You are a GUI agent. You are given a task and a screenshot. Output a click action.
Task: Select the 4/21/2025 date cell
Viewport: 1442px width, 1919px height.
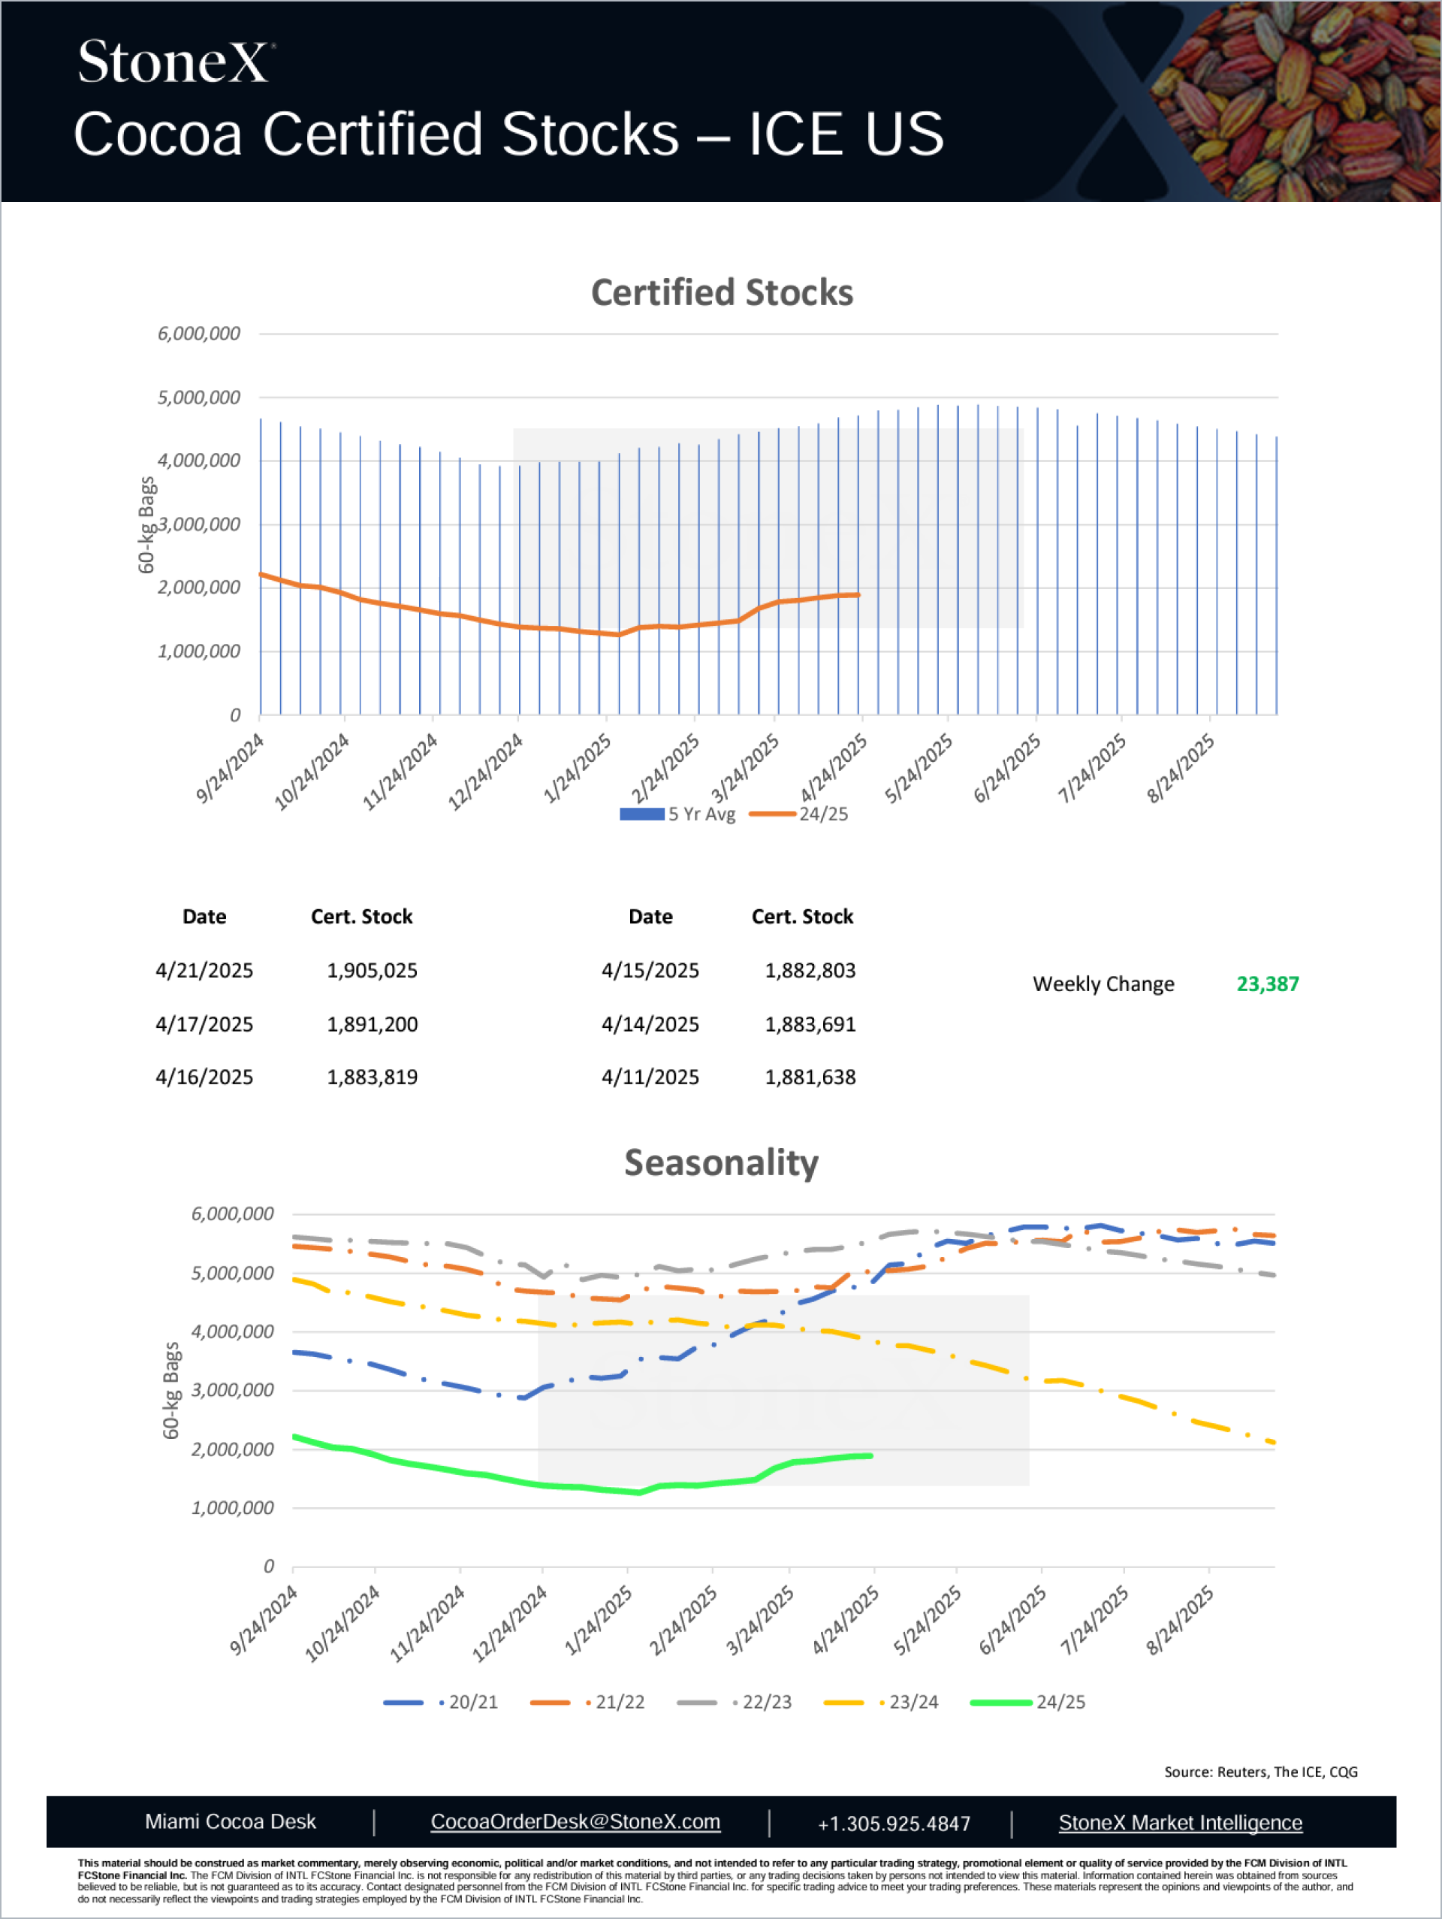(204, 970)
